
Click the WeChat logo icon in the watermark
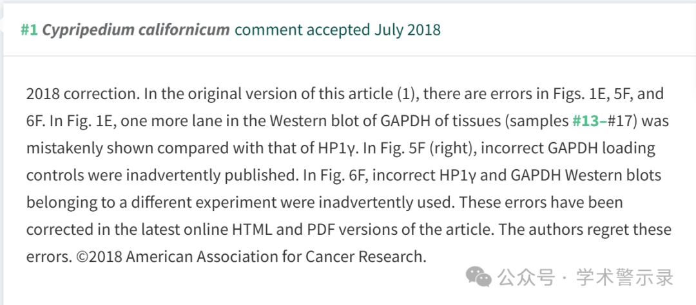tap(478, 276)
